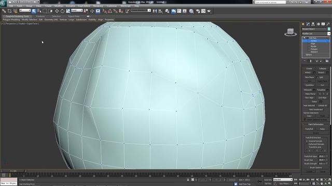Click the Use Pivot Point Center icon
This screenshot has height=186, width=332.
tap(86, 11)
